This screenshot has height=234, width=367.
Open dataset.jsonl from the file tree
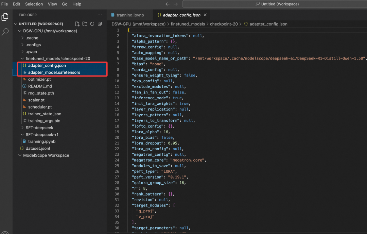38,148
